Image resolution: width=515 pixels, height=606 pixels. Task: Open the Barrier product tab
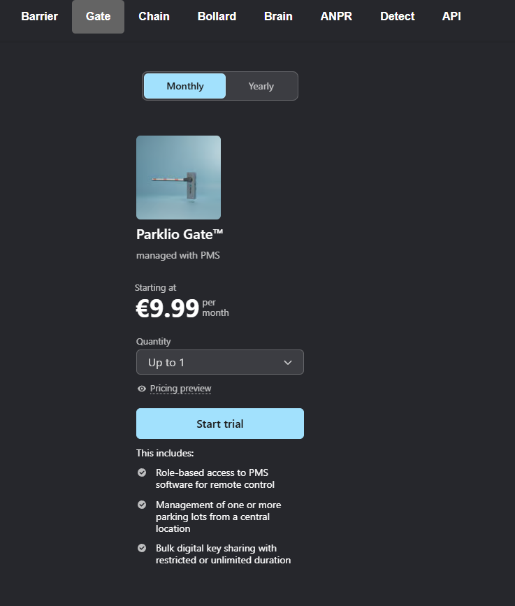pos(40,16)
